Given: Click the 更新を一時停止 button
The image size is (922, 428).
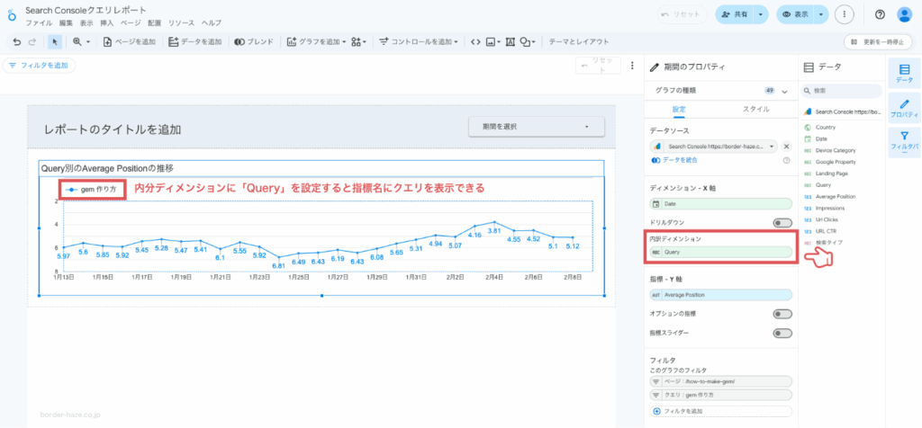Looking at the screenshot, I should [876, 41].
